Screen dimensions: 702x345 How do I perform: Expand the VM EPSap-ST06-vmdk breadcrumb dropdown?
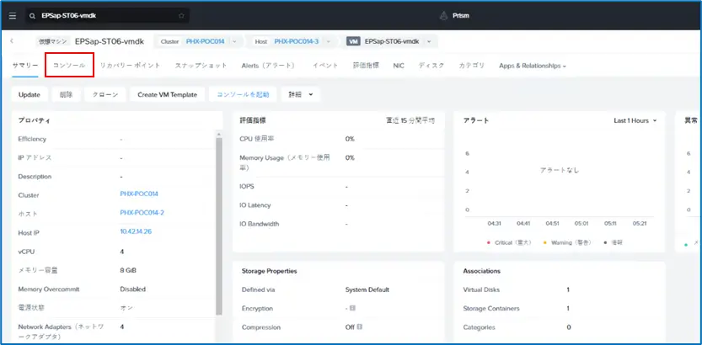429,41
